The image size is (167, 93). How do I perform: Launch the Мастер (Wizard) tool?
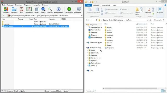tap(50, 10)
